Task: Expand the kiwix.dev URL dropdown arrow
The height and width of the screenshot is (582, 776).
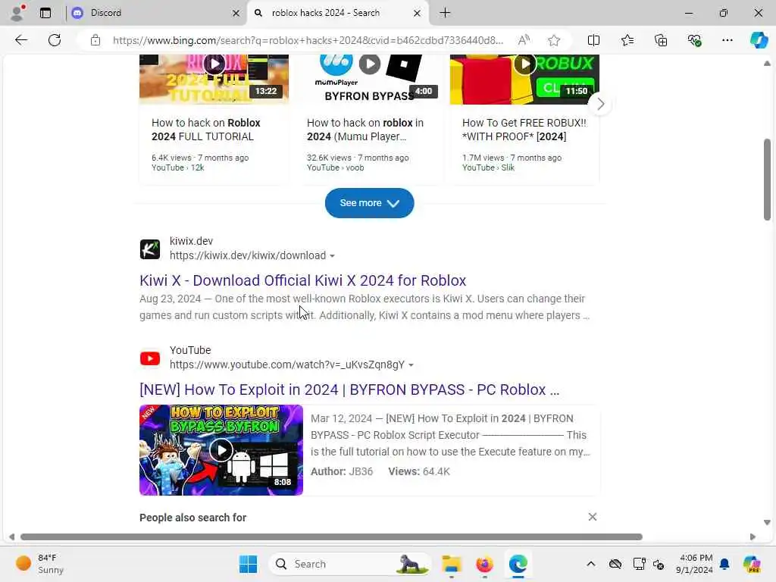Action: (332, 256)
